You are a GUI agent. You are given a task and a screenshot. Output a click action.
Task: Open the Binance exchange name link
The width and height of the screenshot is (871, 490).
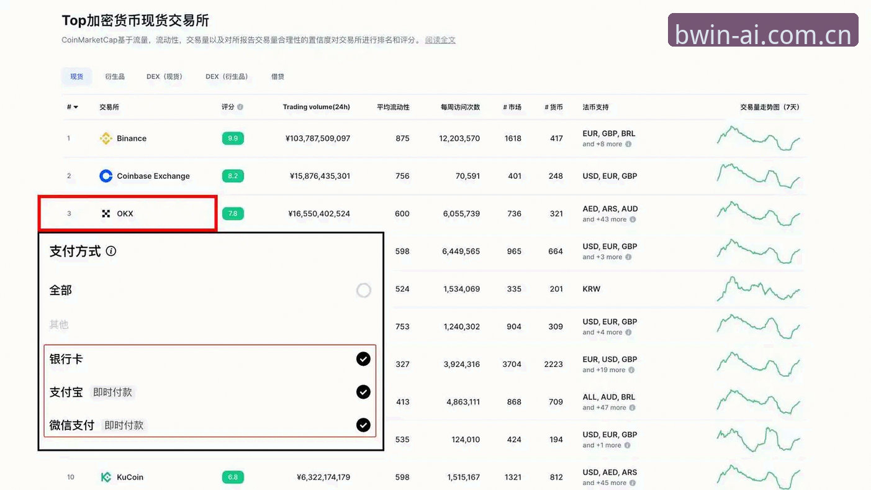(x=132, y=138)
